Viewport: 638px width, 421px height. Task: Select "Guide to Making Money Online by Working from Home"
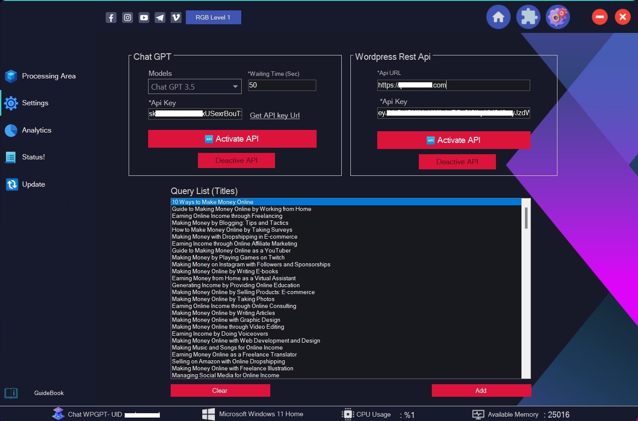(346, 209)
